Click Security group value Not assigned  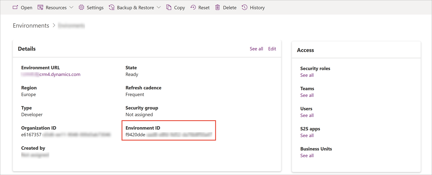point(139,114)
